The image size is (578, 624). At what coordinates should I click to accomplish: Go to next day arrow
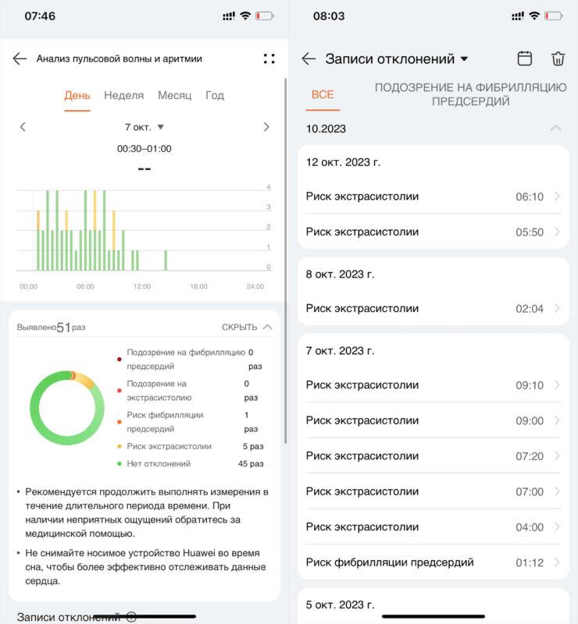tap(266, 127)
